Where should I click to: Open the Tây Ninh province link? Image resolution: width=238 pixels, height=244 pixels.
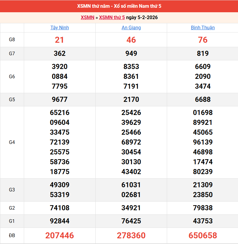tap(60, 28)
